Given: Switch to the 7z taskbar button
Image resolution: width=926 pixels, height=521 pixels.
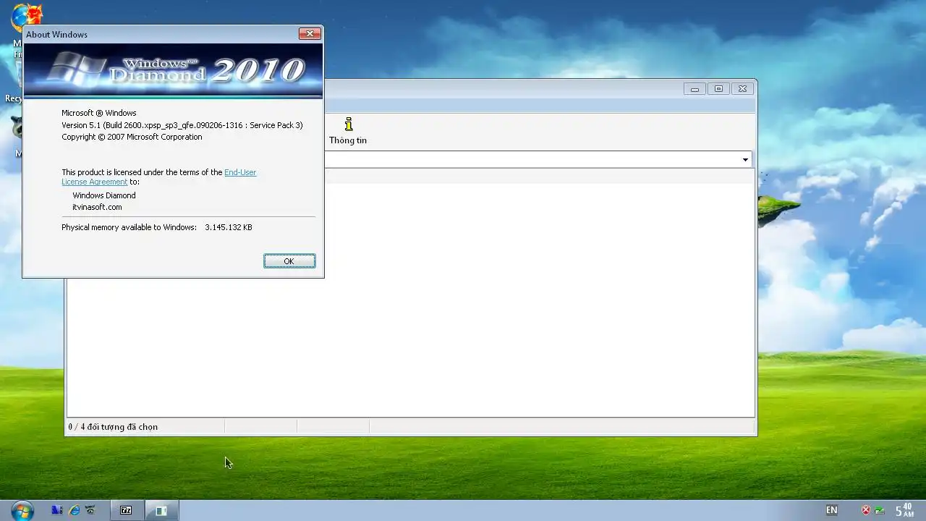Looking at the screenshot, I should click(127, 510).
